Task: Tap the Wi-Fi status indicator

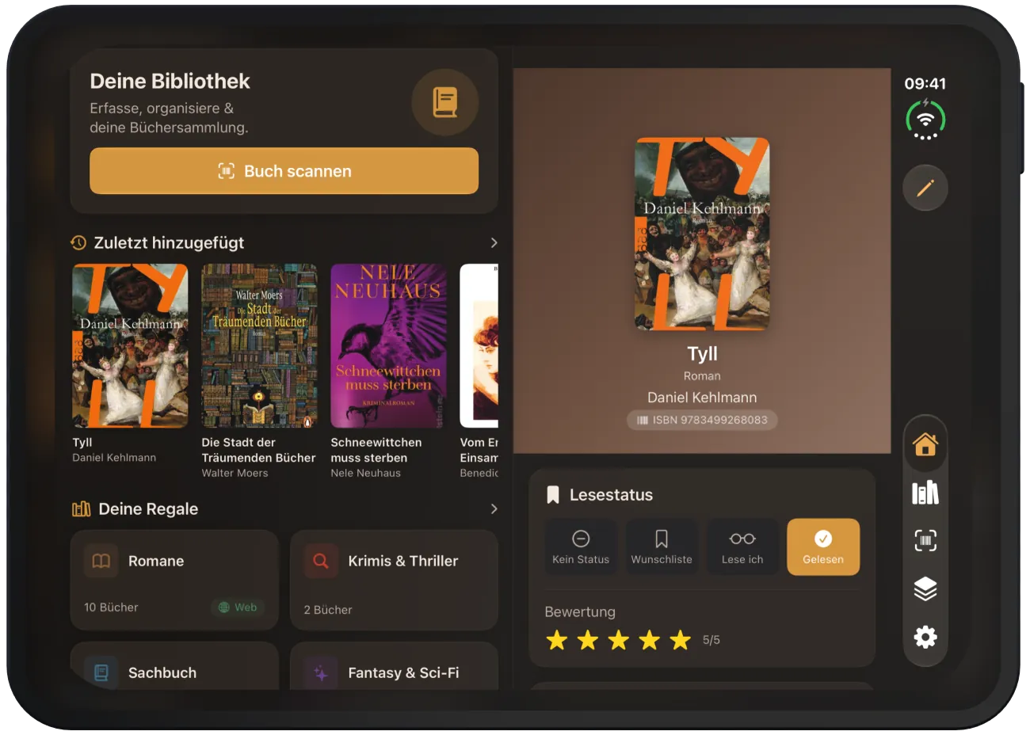Action: pyautogui.click(x=925, y=120)
